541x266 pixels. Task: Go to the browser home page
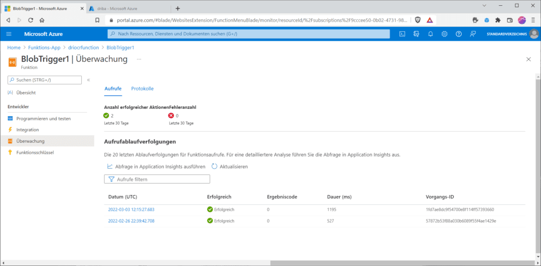[x=42, y=20]
